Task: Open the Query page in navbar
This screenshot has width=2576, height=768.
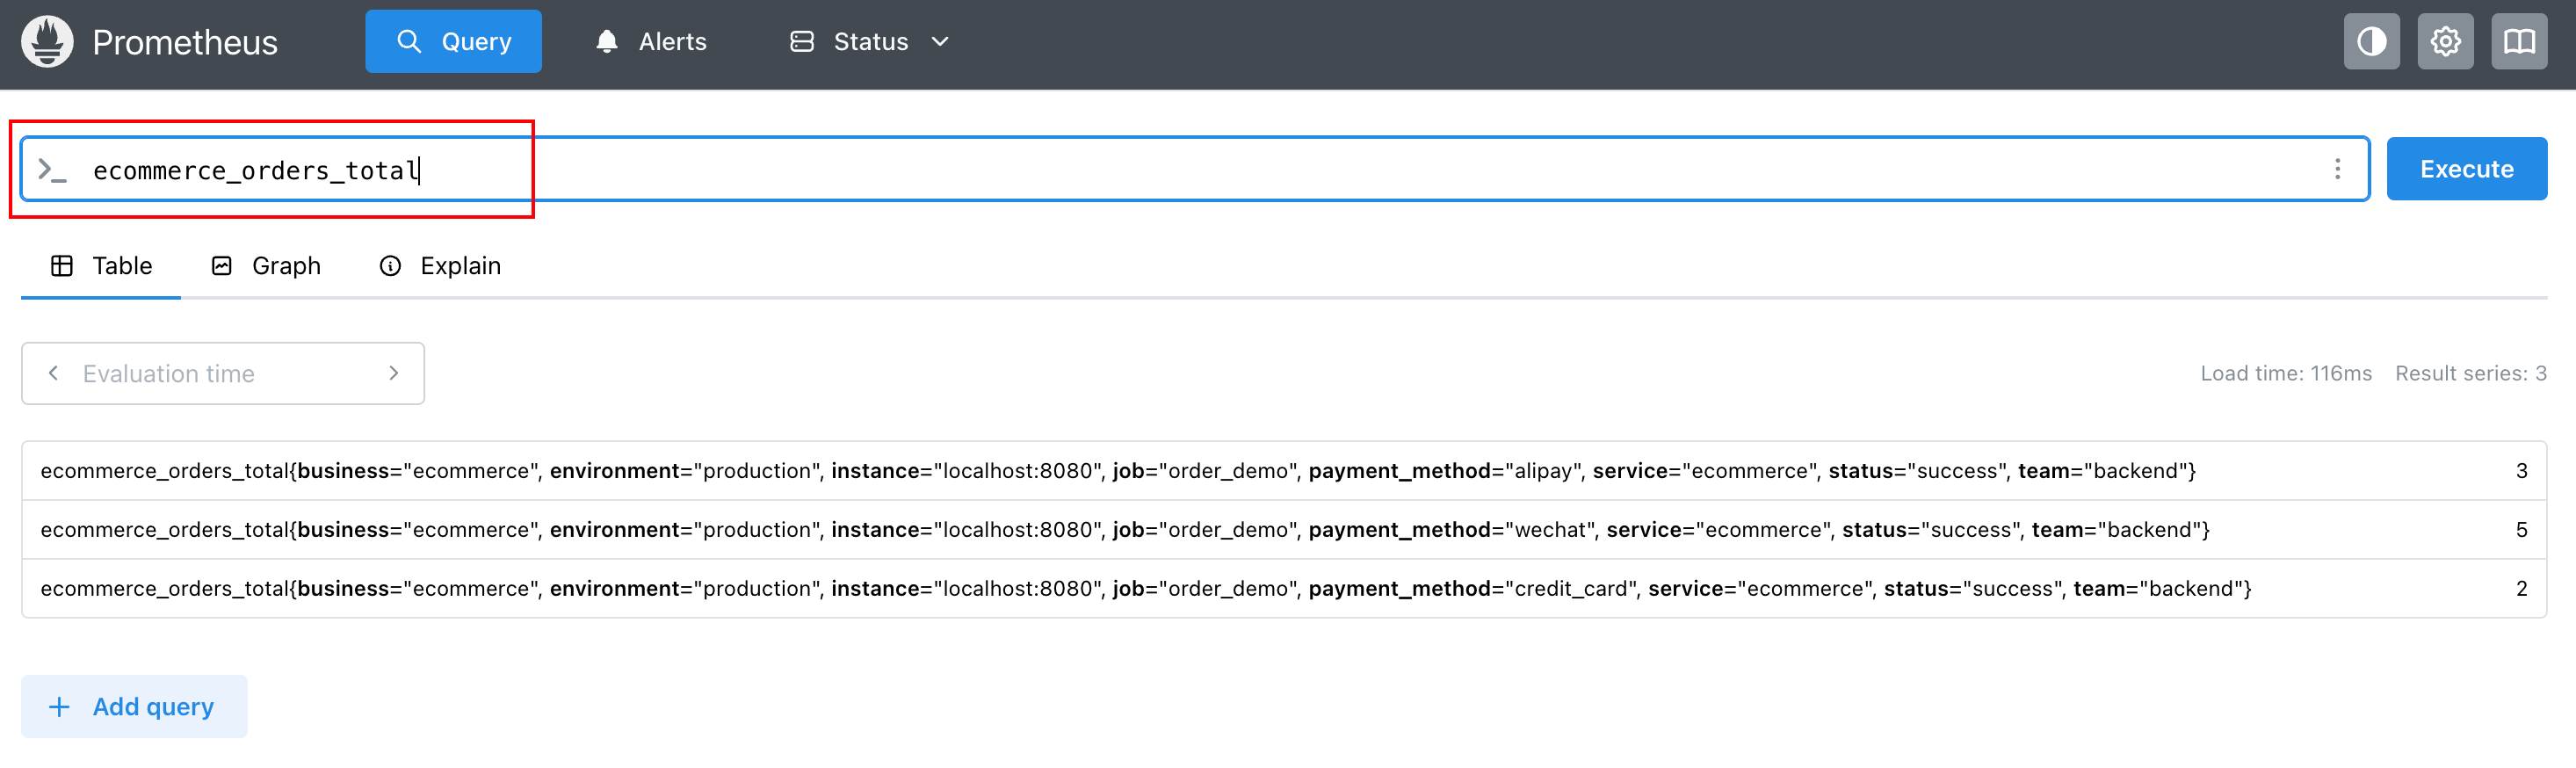Action: pyautogui.click(x=453, y=42)
